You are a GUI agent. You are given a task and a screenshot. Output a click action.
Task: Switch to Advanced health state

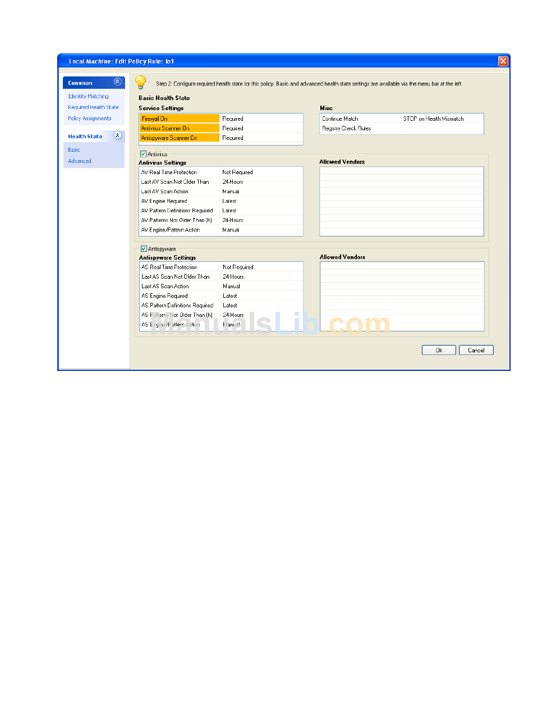click(79, 161)
